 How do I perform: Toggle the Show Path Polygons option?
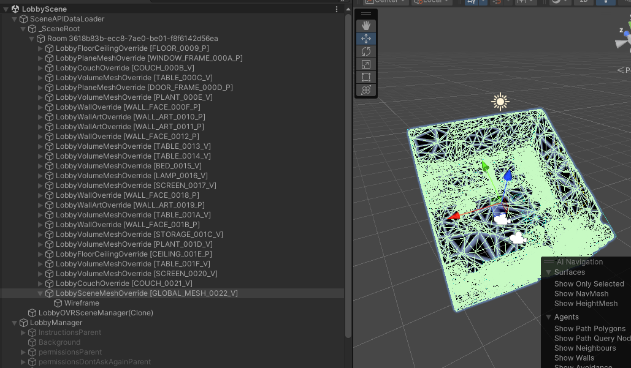589,328
